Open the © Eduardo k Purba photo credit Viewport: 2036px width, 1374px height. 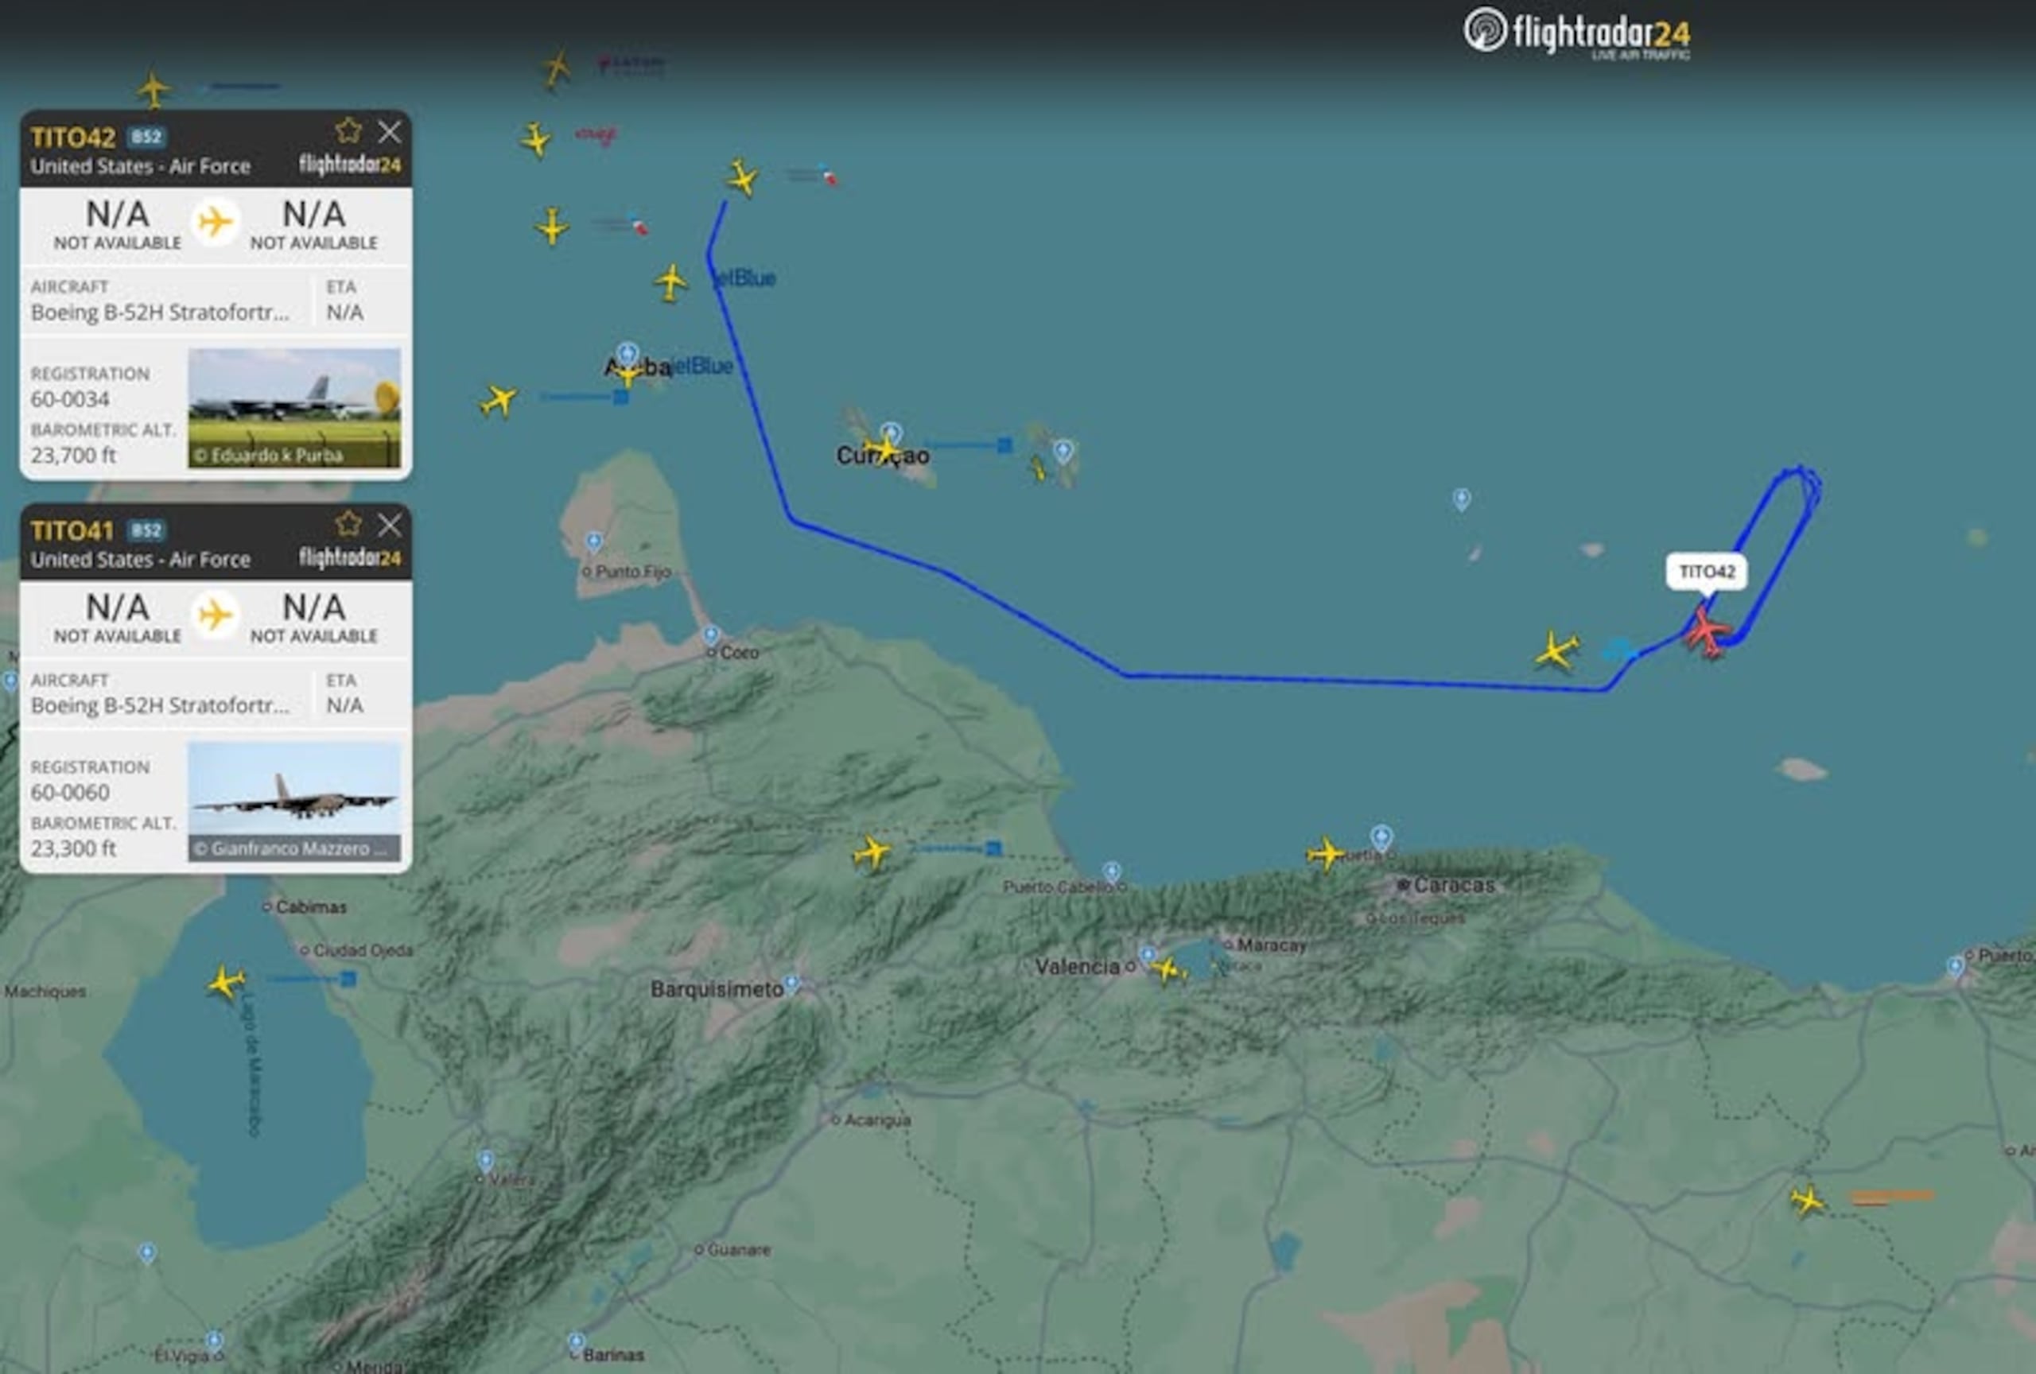pyautogui.click(x=271, y=456)
